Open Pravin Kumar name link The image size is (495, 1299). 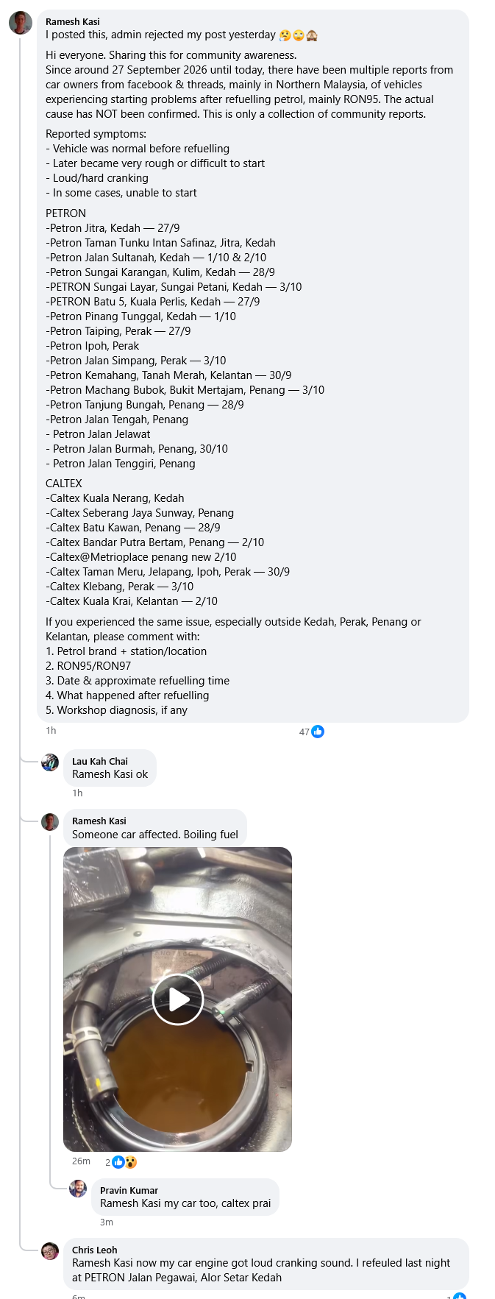click(x=129, y=1190)
